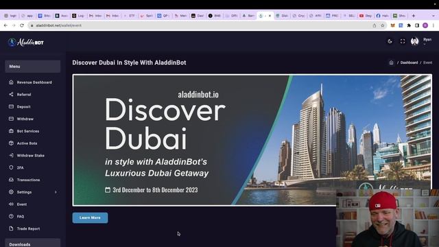Switch to the first login tab

coord(10,16)
